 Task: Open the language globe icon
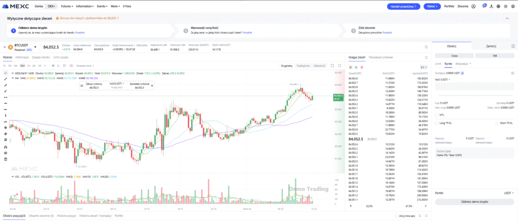498,7
